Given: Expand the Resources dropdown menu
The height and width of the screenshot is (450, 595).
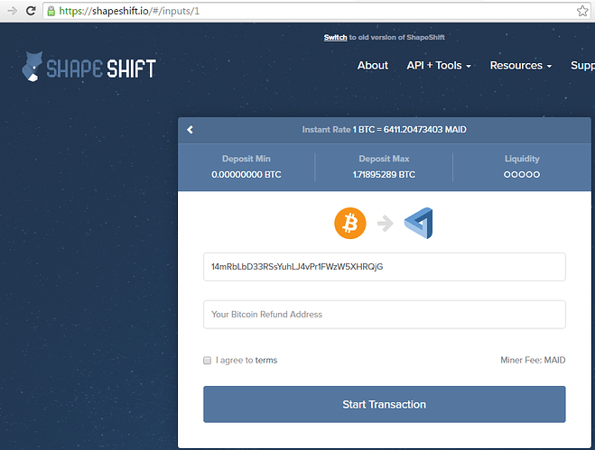Looking at the screenshot, I should 521,66.
